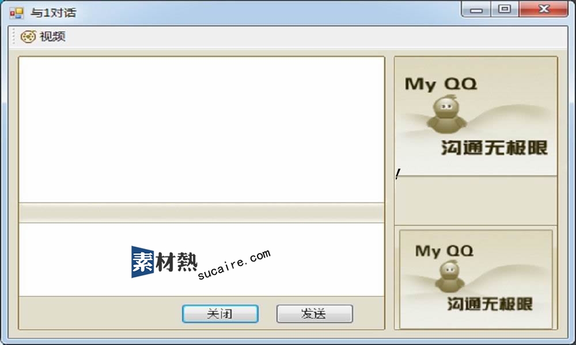Screen dimensions: 576x345
Task: Click the upper 沟通无极限 slogan
Action: (494, 148)
